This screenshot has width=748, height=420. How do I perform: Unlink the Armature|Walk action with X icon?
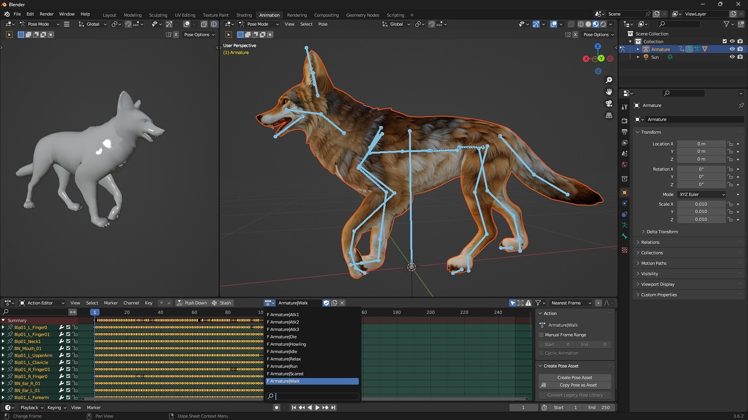342,303
